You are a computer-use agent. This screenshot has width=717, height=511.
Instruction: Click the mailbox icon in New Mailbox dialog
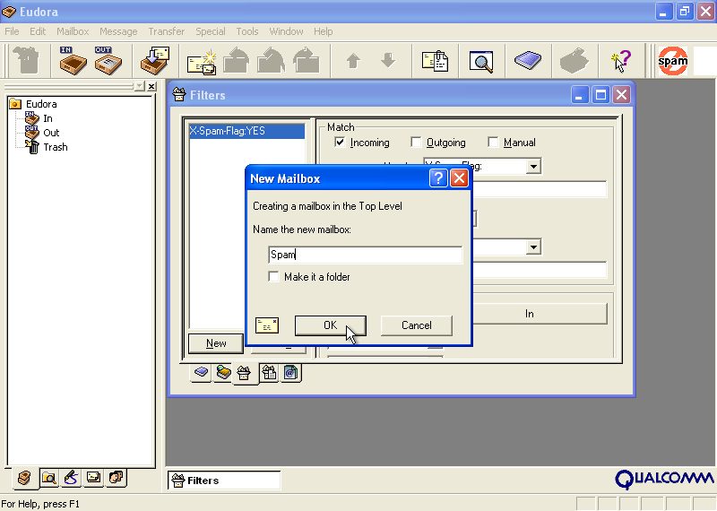tap(267, 325)
